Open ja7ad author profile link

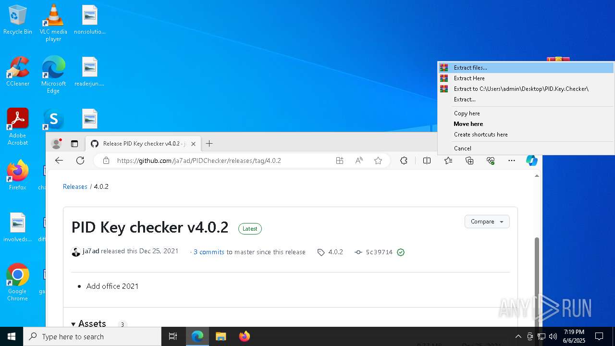pos(91,251)
